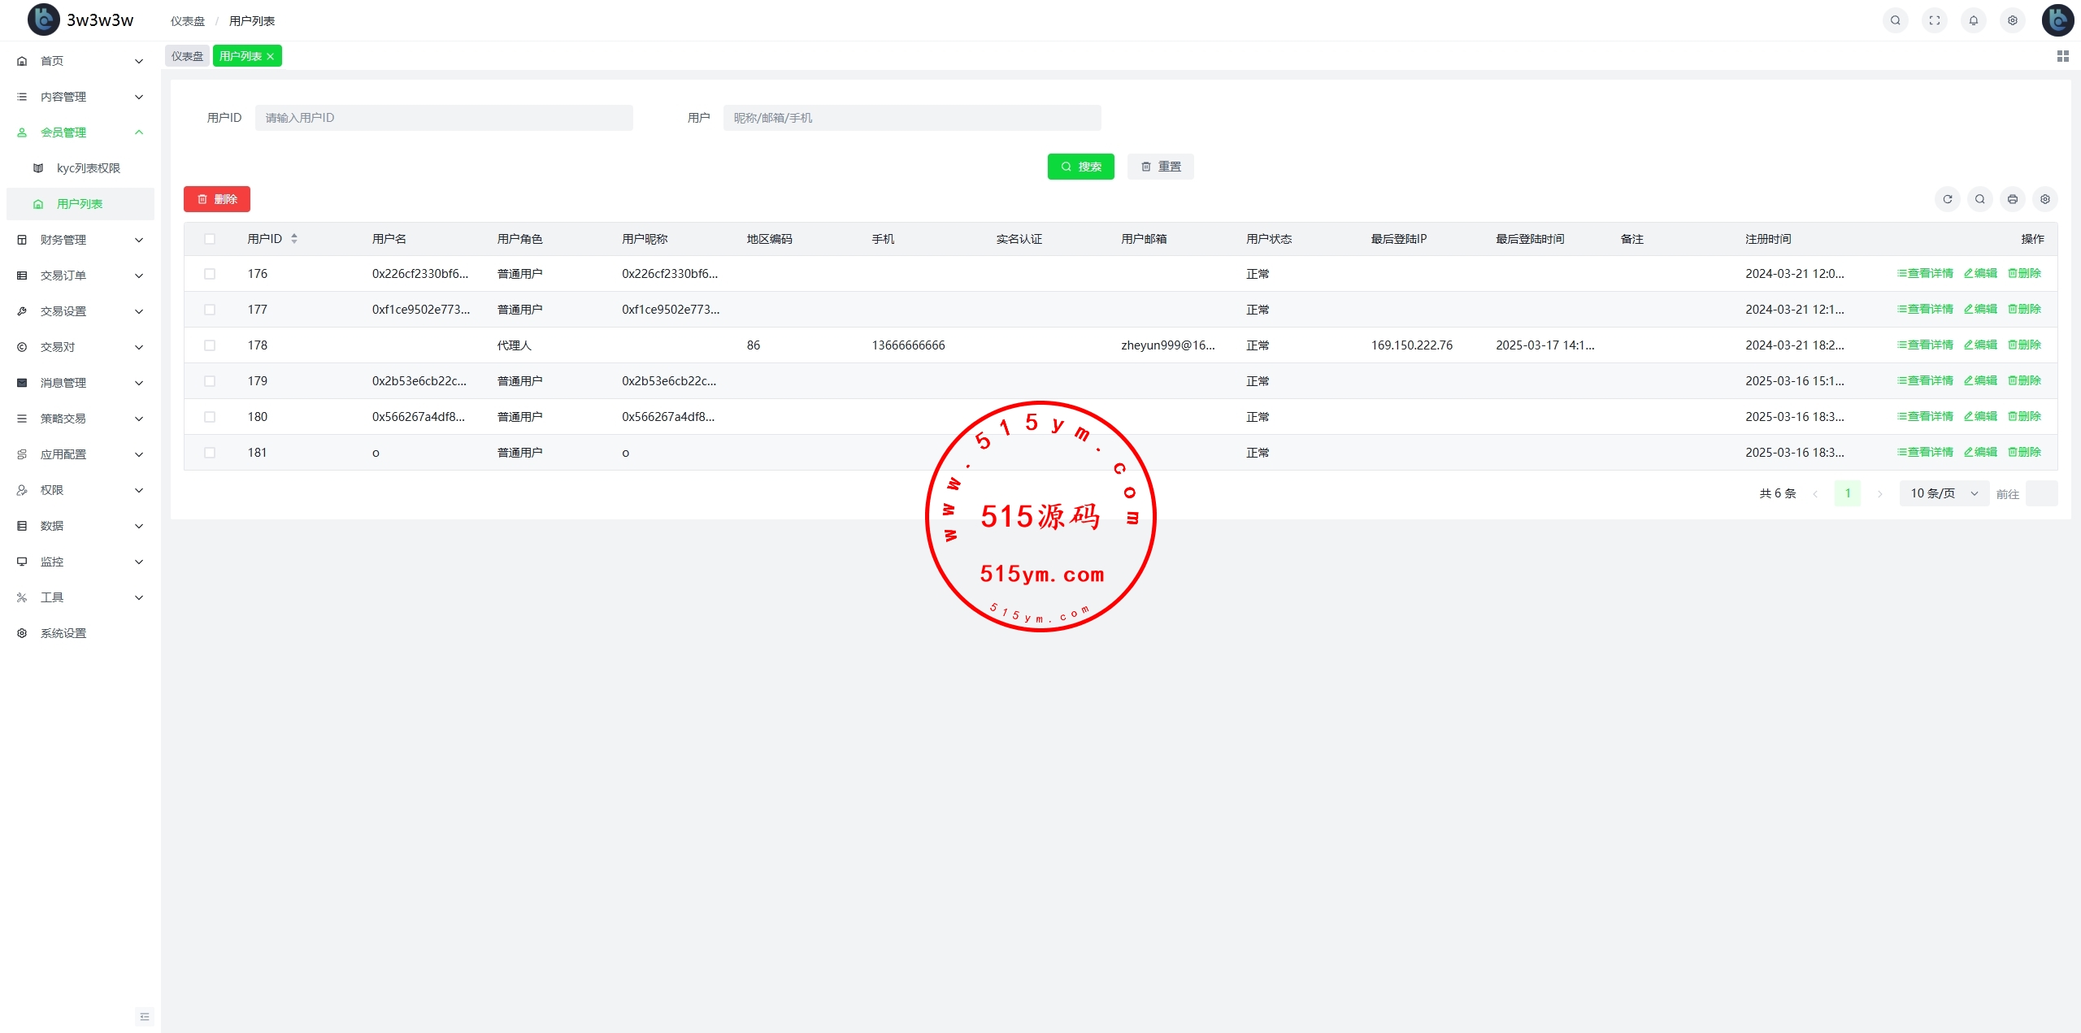The image size is (2081, 1033).
Task: Click the table refresh icon
Action: (1947, 199)
